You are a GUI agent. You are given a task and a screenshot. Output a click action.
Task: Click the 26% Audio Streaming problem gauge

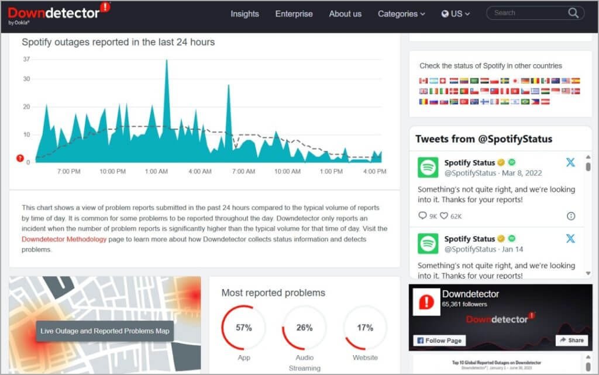click(304, 328)
